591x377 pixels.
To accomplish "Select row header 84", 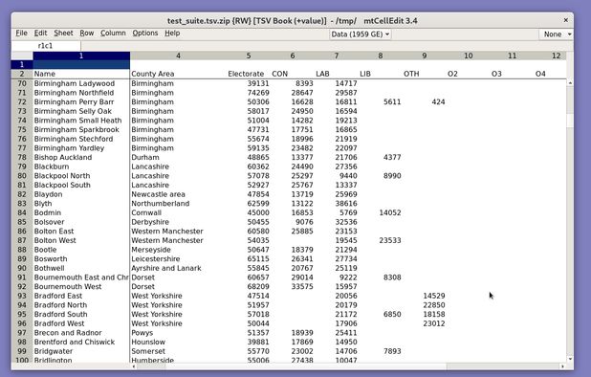I will (22, 212).
